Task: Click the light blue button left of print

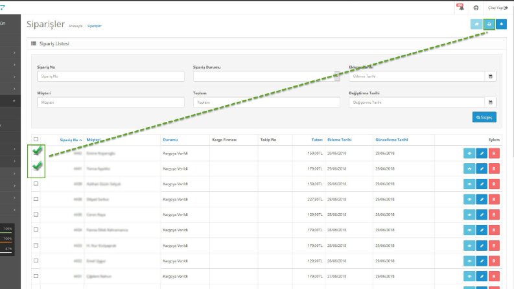Action: pyautogui.click(x=476, y=24)
